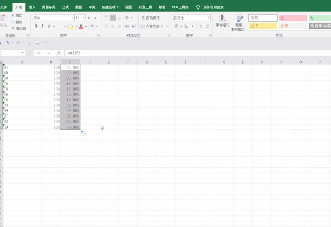Align text right
331x227 pixels.
(x=119, y=26)
